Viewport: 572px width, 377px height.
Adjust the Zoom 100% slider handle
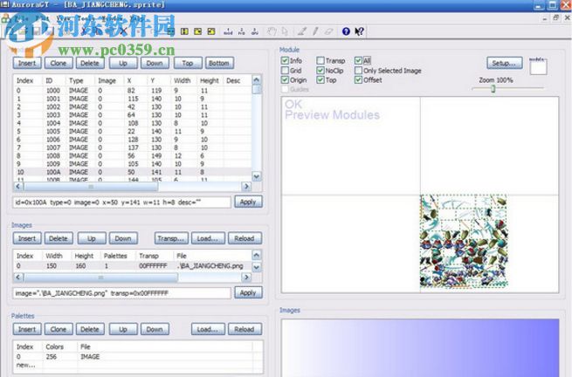pyautogui.click(x=493, y=89)
